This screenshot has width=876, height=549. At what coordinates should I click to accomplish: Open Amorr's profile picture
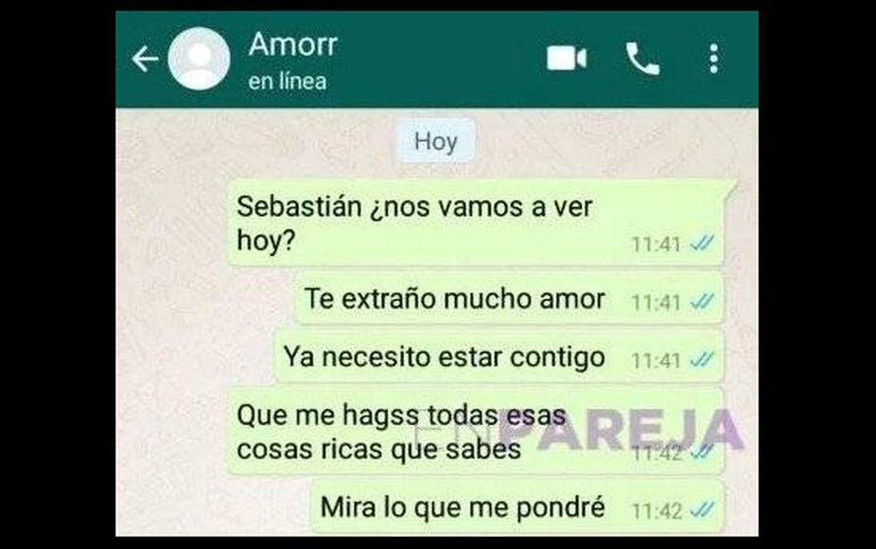pyautogui.click(x=199, y=59)
